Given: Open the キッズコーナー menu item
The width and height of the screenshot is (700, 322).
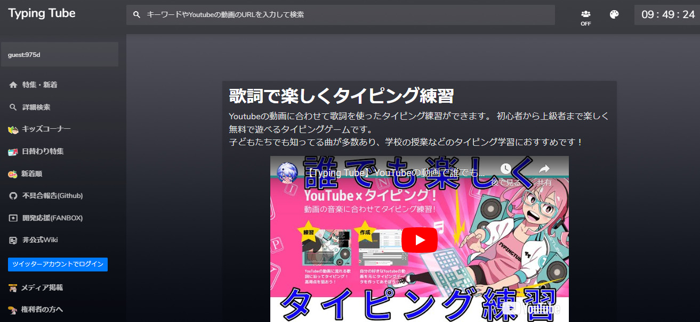Looking at the screenshot, I should point(46,129).
